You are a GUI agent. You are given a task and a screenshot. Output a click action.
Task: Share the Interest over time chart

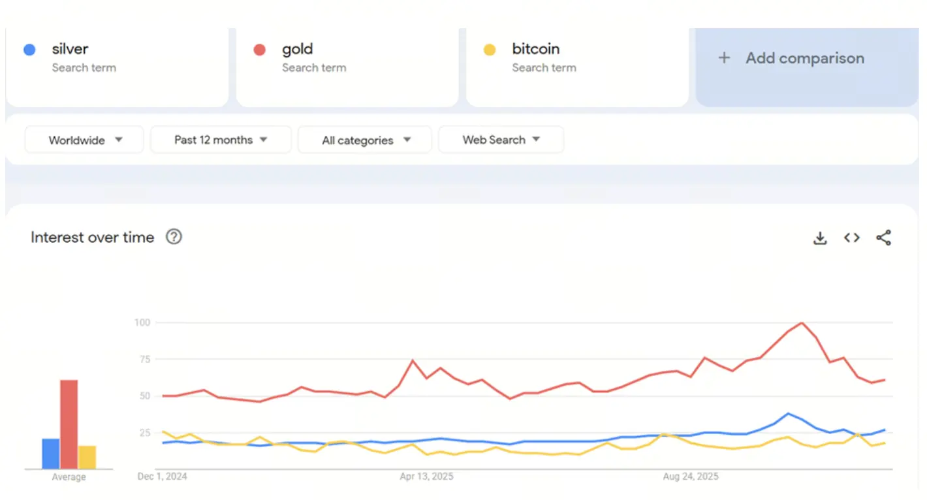(x=884, y=238)
